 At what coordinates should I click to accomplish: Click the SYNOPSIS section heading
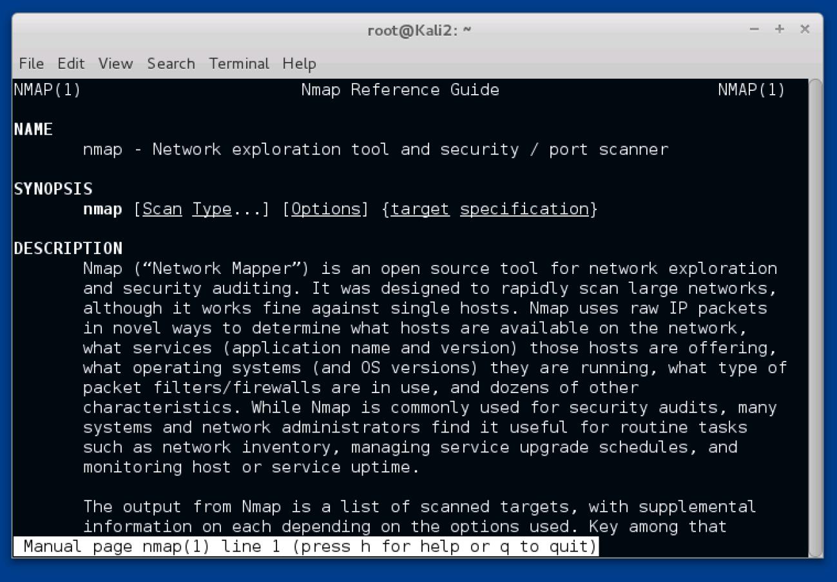pos(53,189)
